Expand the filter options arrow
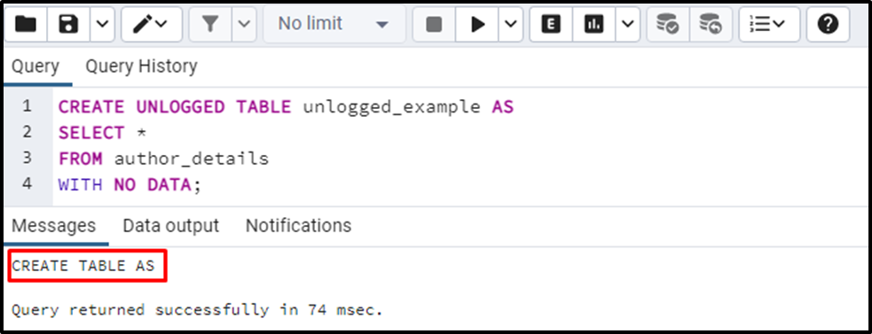The width and height of the screenshot is (872, 334). point(244,24)
